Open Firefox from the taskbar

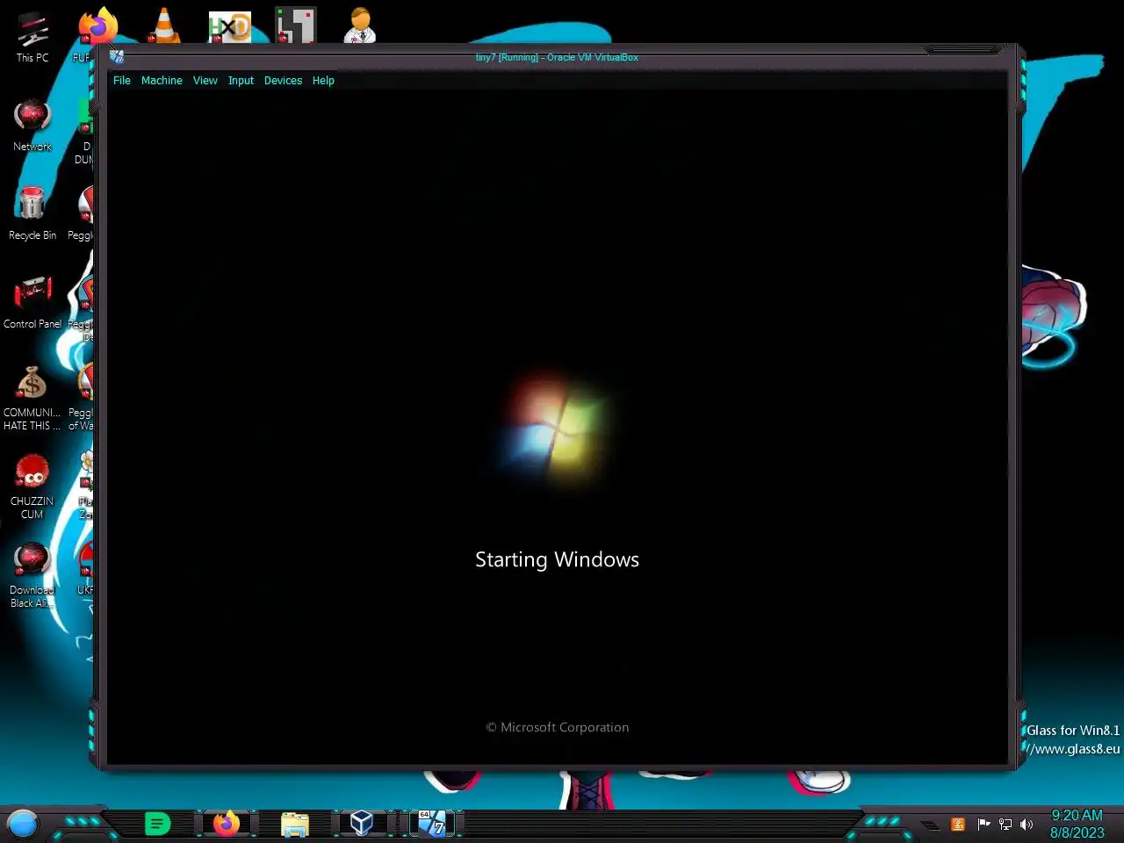coord(226,824)
